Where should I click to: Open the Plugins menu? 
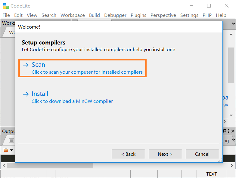138,15
